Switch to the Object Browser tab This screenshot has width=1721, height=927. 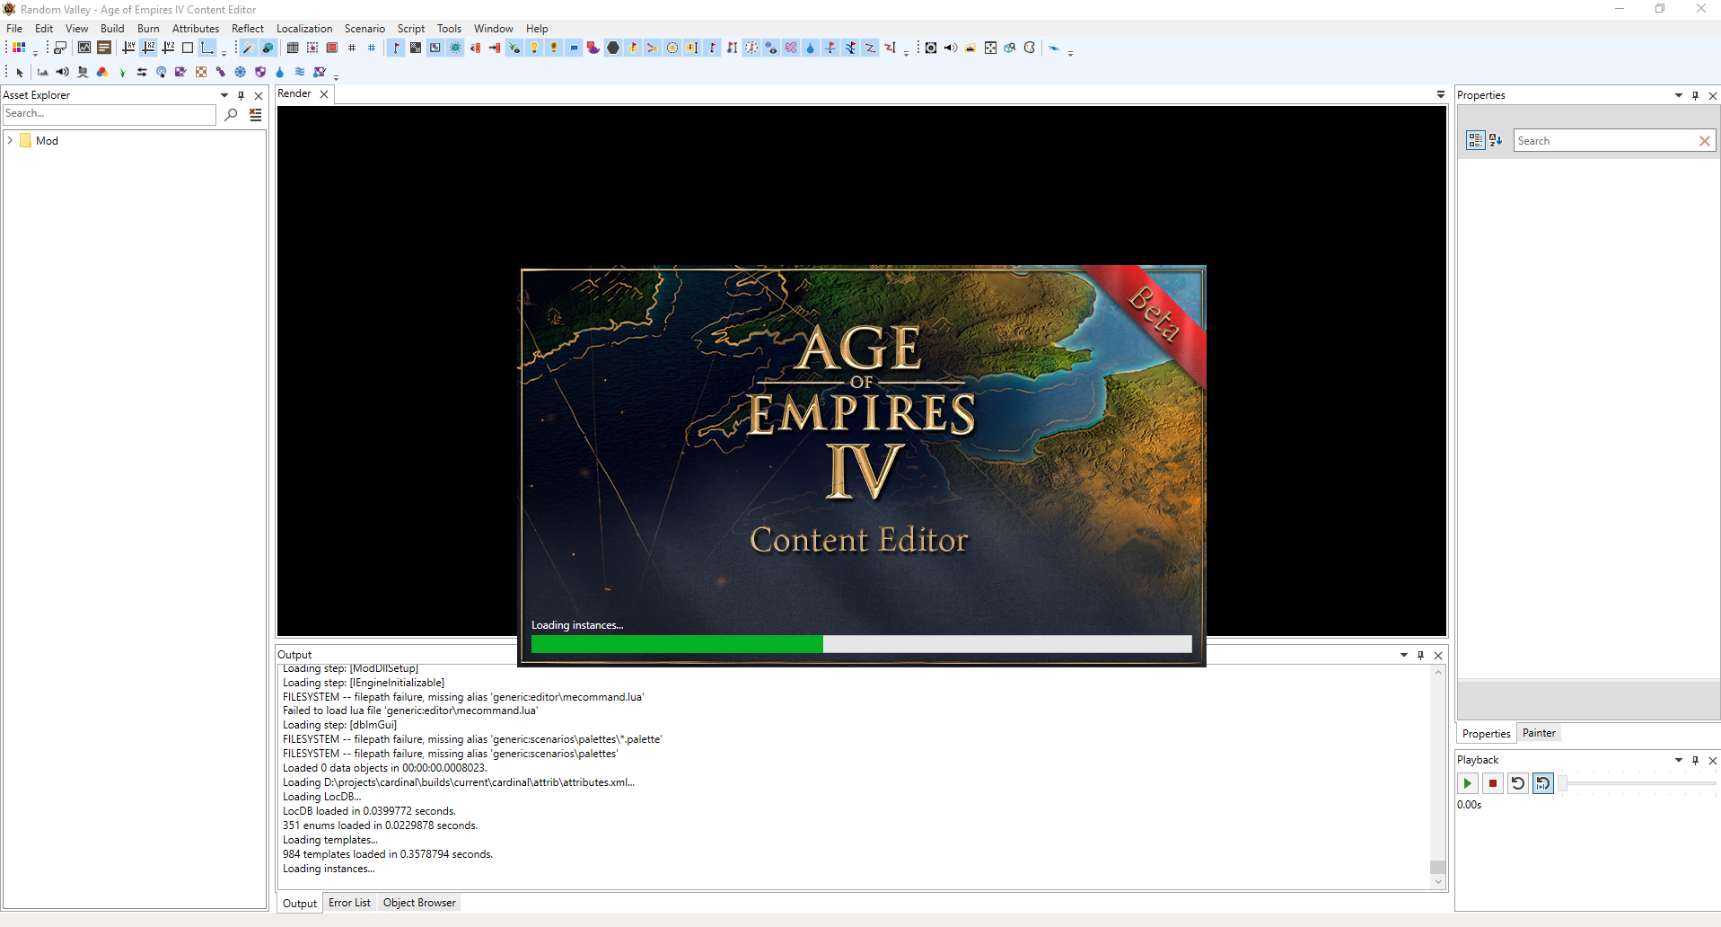(419, 903)
